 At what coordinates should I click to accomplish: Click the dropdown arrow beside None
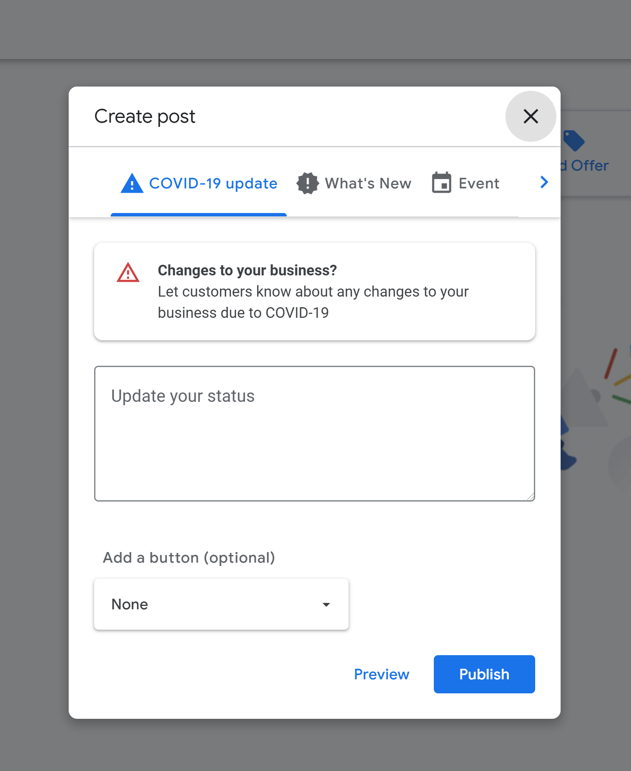click(x=326, y=605)
